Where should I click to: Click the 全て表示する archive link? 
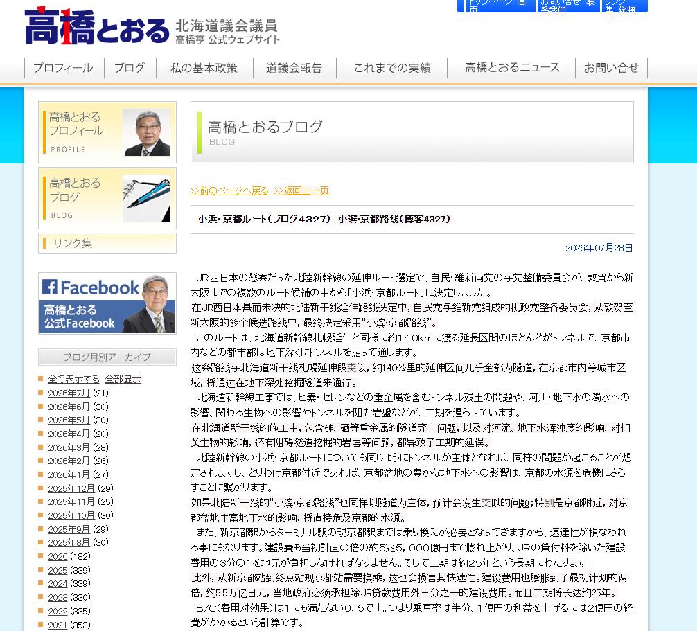click(74, 379)
